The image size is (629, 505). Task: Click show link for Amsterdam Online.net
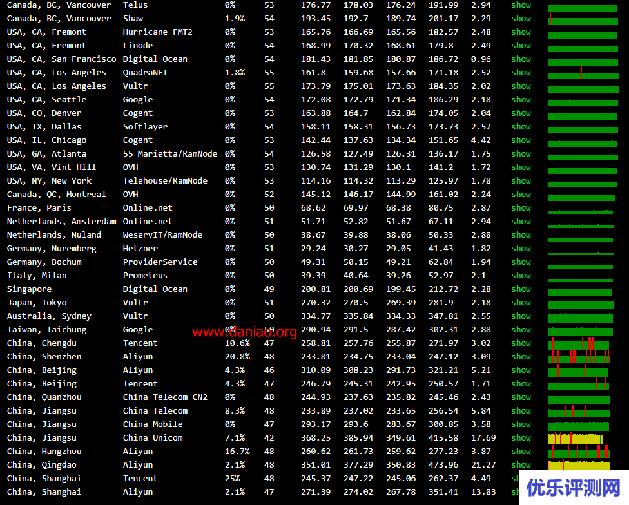521,222
